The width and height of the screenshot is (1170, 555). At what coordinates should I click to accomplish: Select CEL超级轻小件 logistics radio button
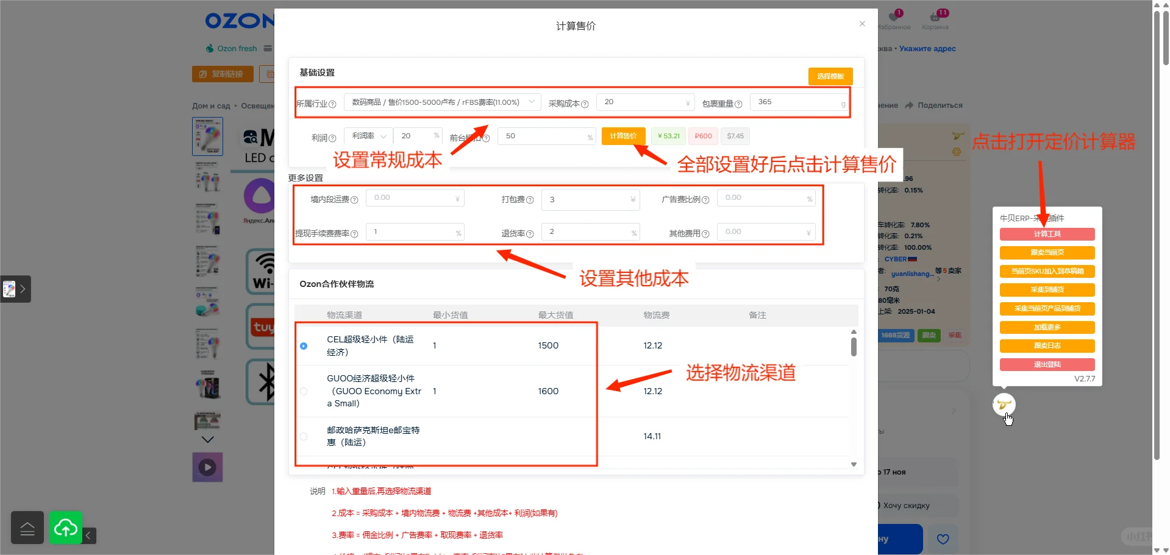[x=304, y=346]
